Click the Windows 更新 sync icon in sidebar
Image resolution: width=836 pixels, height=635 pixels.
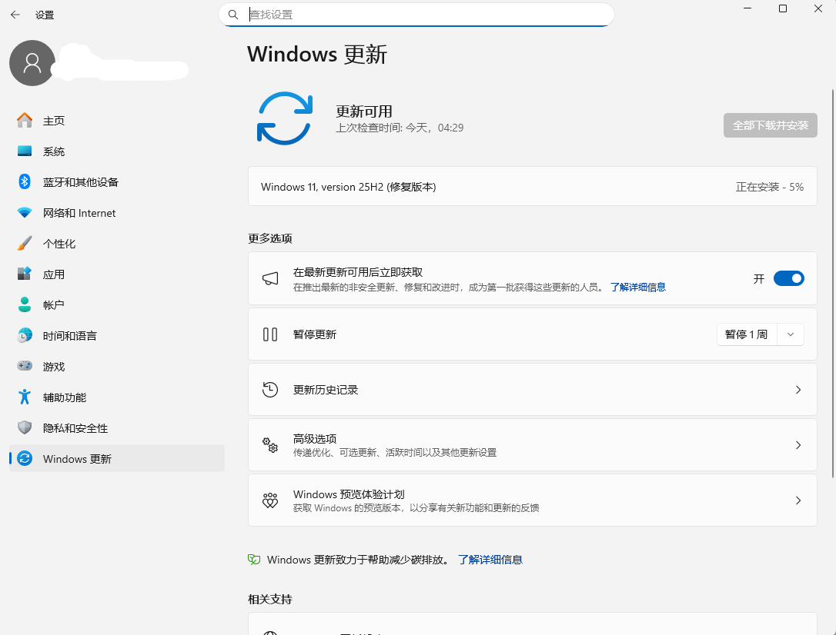click(25, 458)
